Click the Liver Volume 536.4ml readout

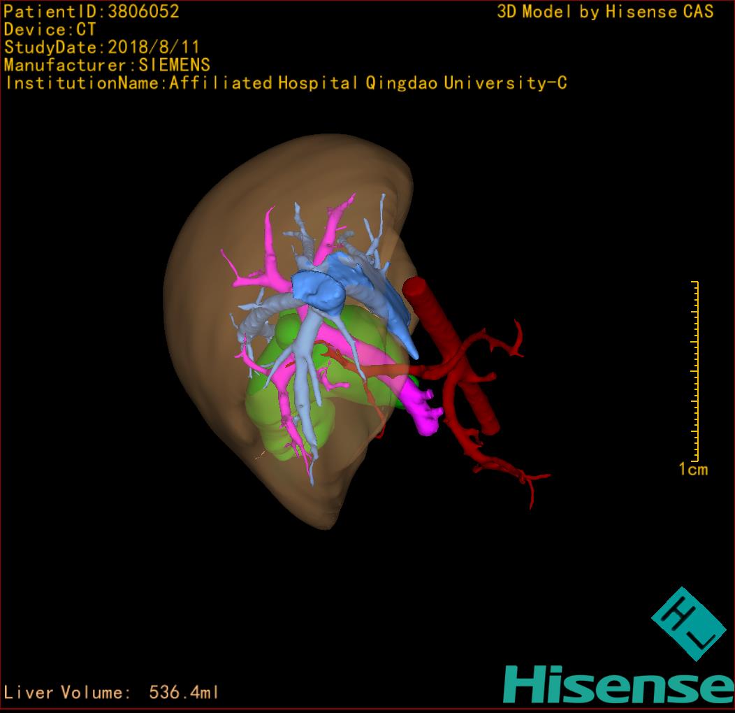[x=112, y=693]
